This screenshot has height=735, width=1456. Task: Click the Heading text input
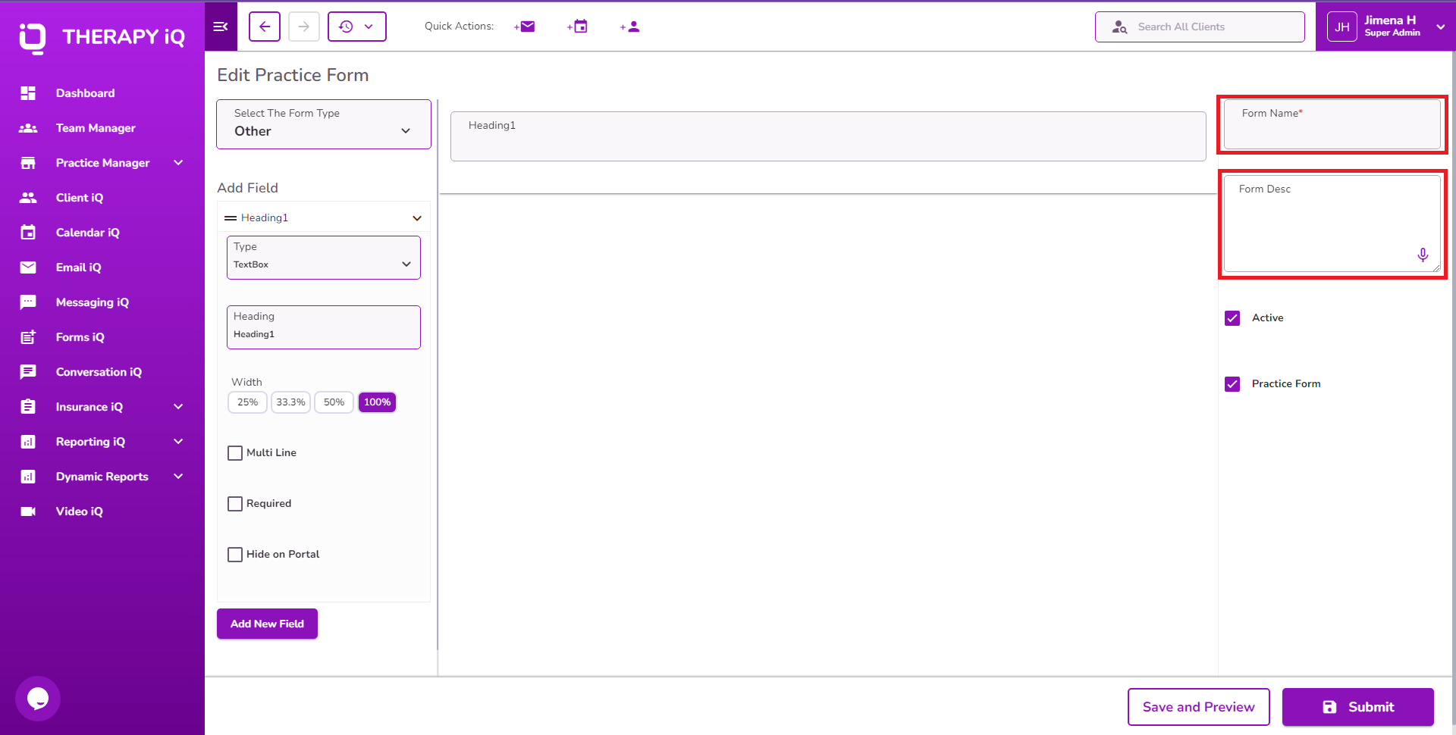(324, 327)
